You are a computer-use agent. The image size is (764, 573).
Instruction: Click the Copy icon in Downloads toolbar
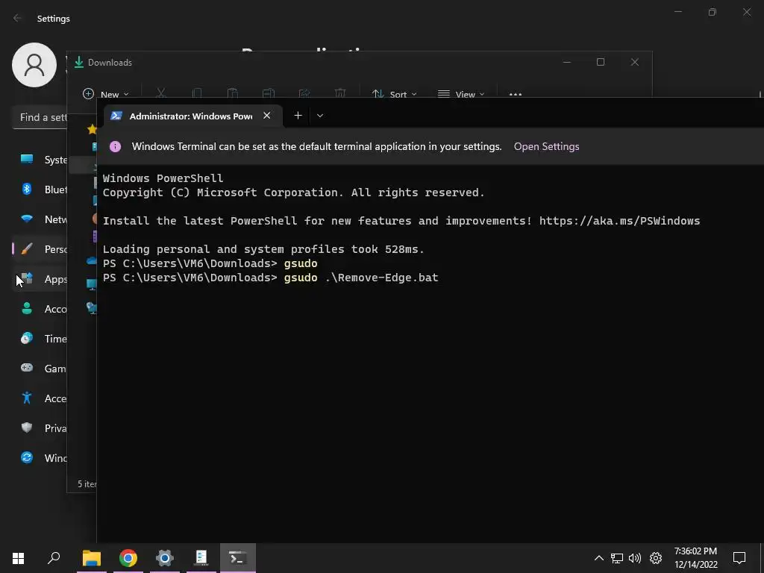click(197, 93)
